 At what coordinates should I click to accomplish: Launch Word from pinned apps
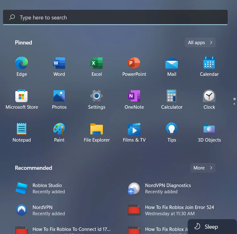click(59, 66)
